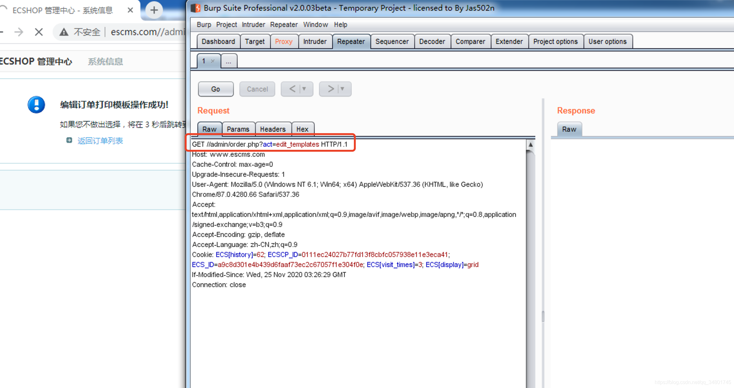Switch to the Comparer tab
Viewport: 734px width, 388px height.
pos(470,41)
